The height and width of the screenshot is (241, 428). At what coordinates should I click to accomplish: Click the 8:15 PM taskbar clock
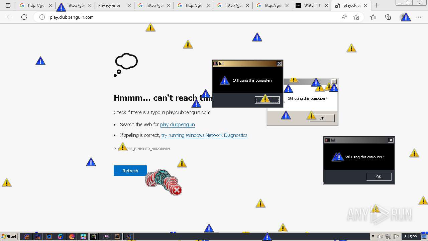411,237
